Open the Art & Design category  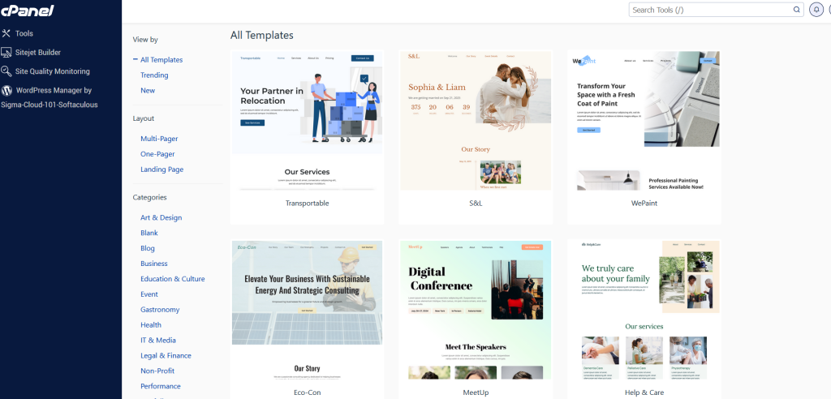161,217
